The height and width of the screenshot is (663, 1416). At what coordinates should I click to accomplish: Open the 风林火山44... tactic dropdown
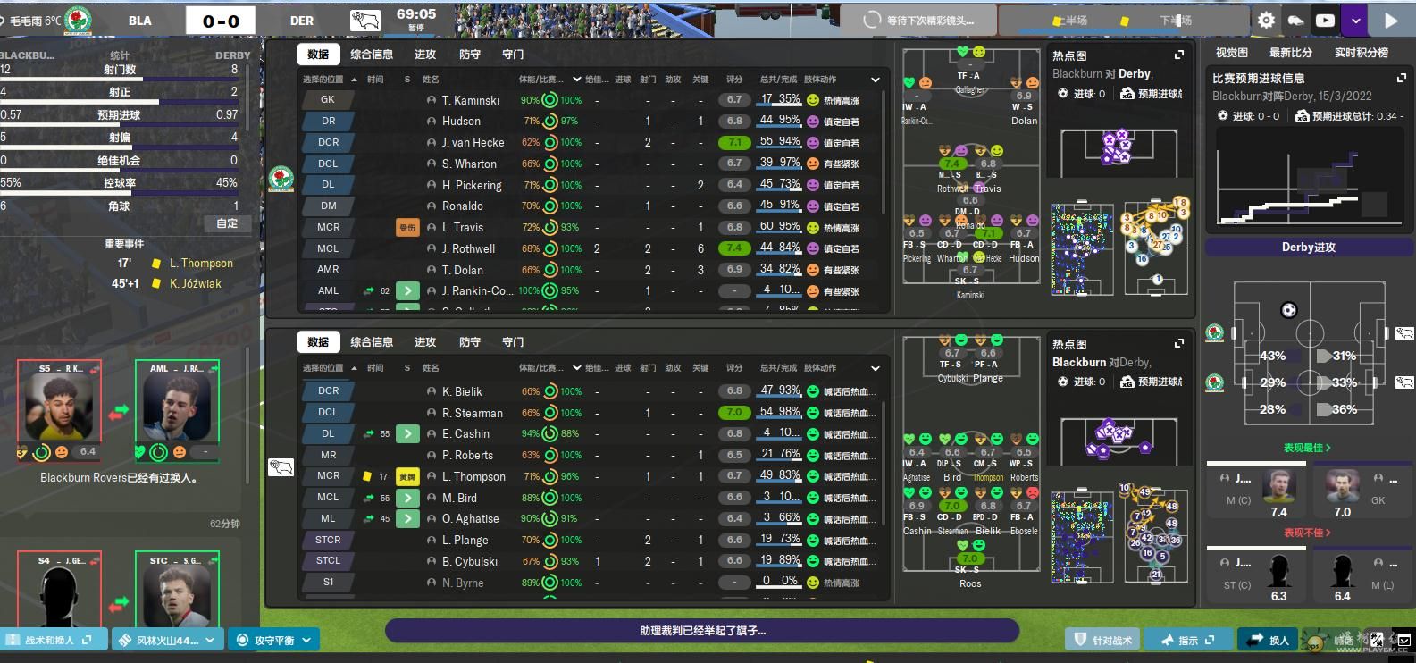pos(167,640)
